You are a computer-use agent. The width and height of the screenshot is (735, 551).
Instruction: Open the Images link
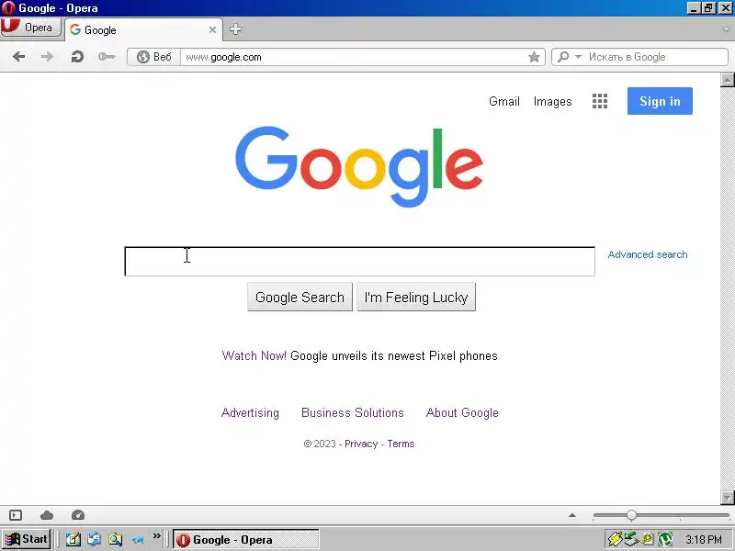pos(552,102)
